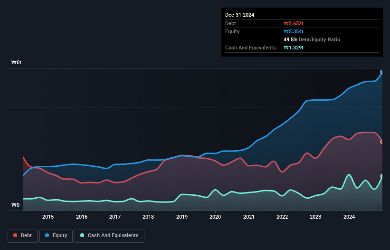Toggle Cash And Equivalents legend button
This screenshot has height=250, width=390.
pyautogui.click(x=109, y=236)
